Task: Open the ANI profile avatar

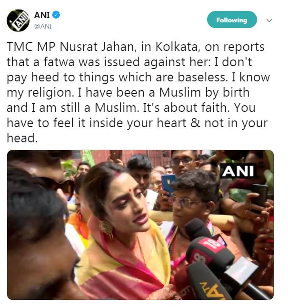Action: coord(18,20)
